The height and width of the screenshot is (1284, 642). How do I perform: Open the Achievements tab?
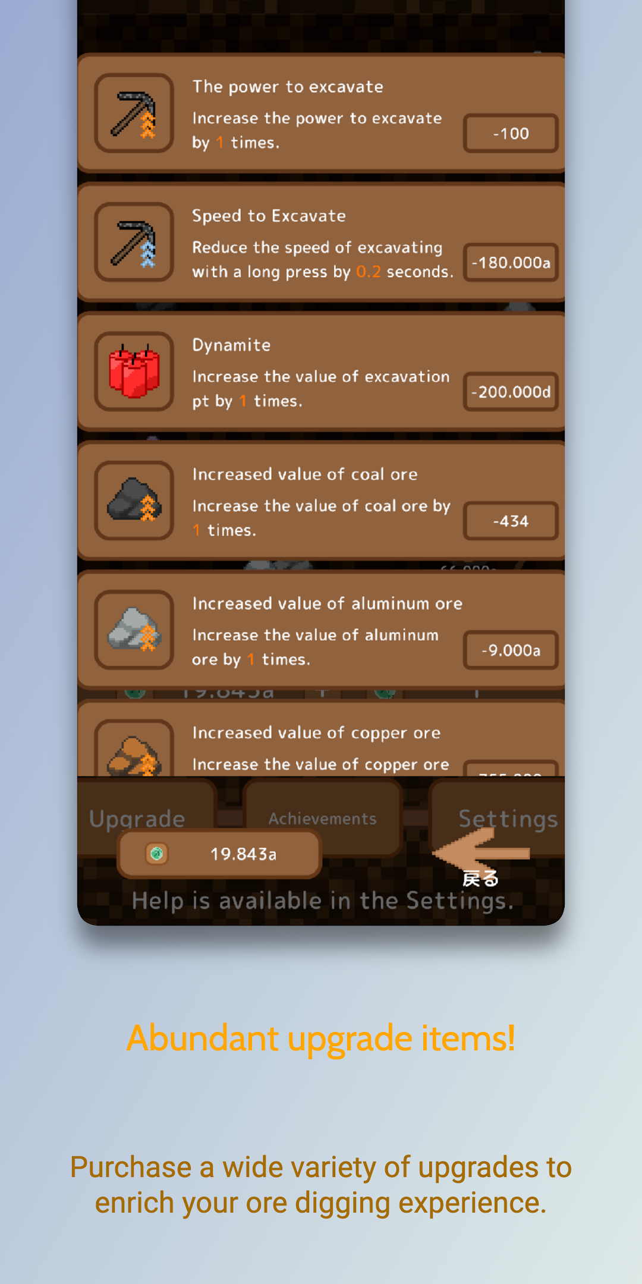point(323,818)
